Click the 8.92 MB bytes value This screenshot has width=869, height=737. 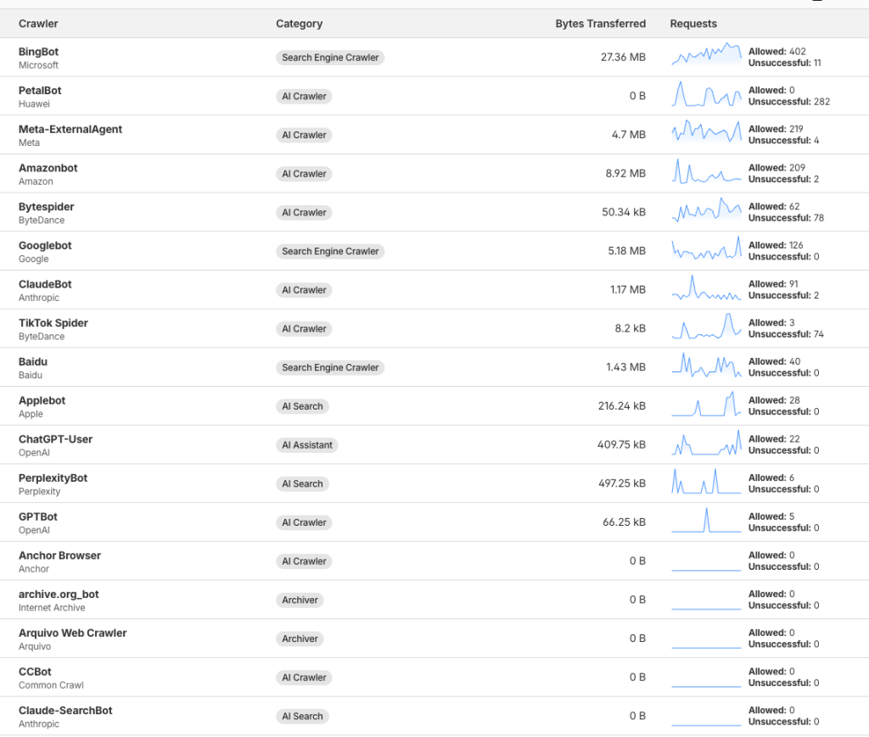coord(625,173)
